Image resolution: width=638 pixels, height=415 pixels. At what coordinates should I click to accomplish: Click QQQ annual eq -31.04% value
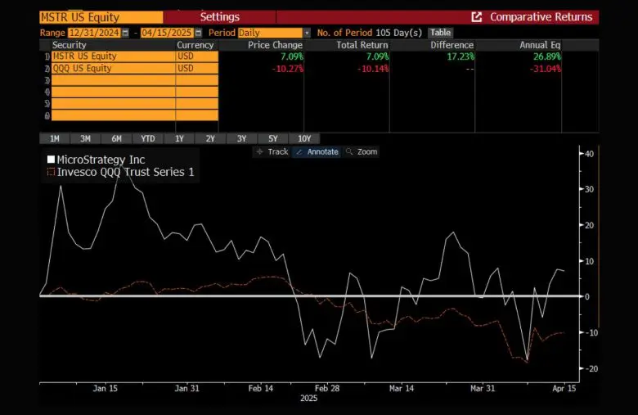pos(546,69)
